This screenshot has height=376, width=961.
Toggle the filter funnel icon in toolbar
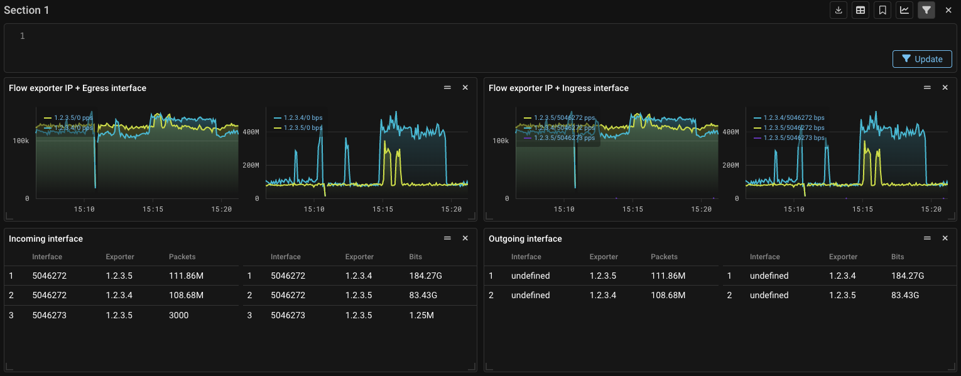point(926,10)
